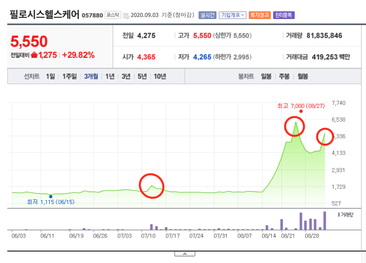The height and width of the screenshot is (263, 366).
Task: Click the 투자경고 badge
Action: point(259,15)
